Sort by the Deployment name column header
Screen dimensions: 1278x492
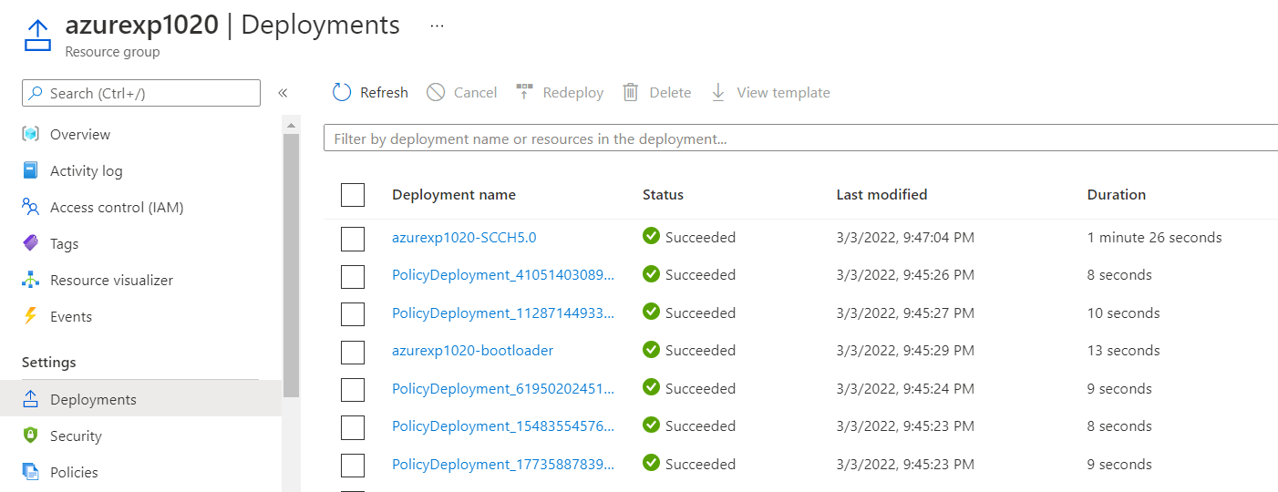[454, 194]
